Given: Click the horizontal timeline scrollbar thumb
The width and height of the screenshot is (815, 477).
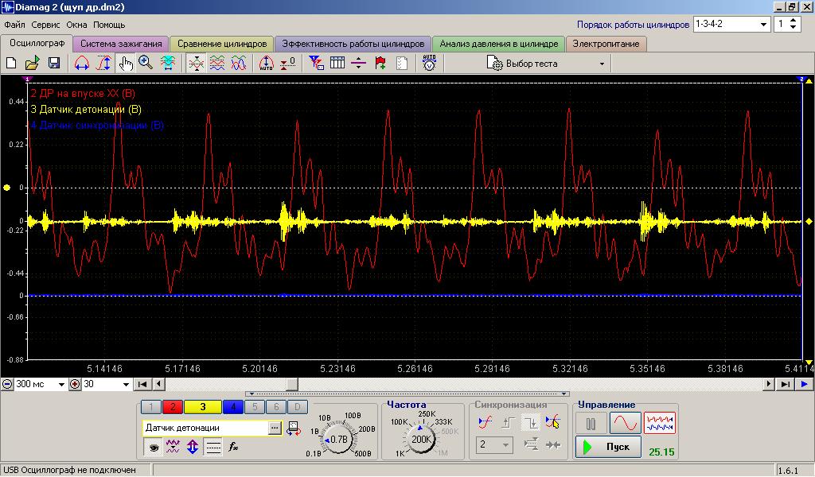Looking at the screenshot, I should [x=292, y=384].
